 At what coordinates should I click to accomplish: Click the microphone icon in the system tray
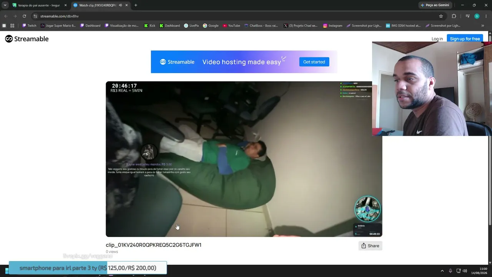(450, 271)
